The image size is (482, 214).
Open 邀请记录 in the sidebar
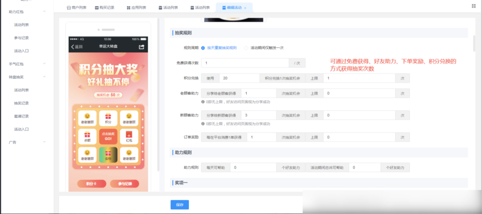pyautogui.click(x=22, y=116)
